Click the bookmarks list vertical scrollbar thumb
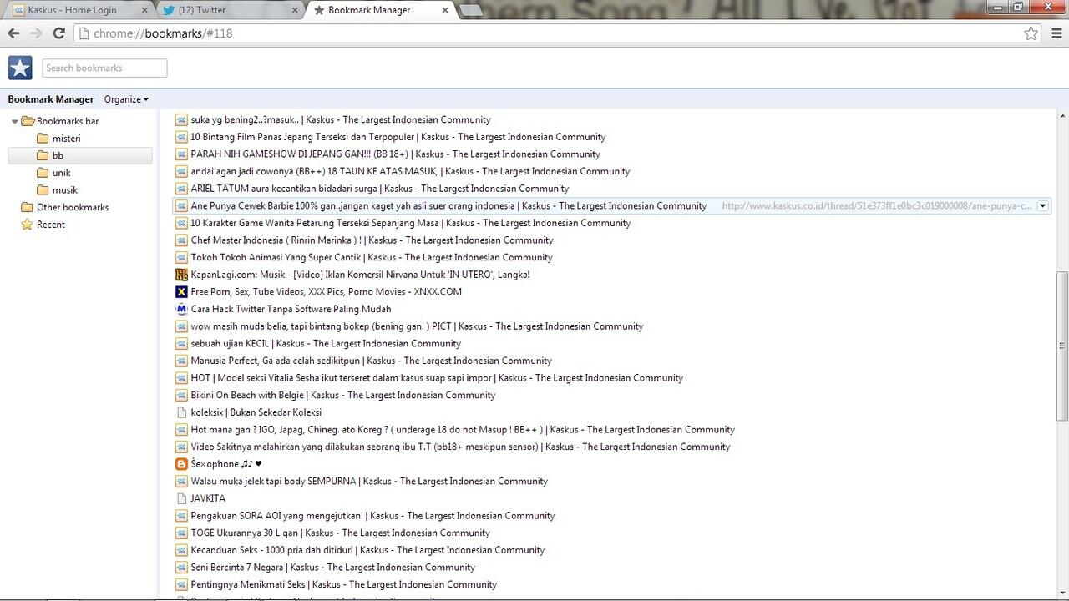 1062,346
